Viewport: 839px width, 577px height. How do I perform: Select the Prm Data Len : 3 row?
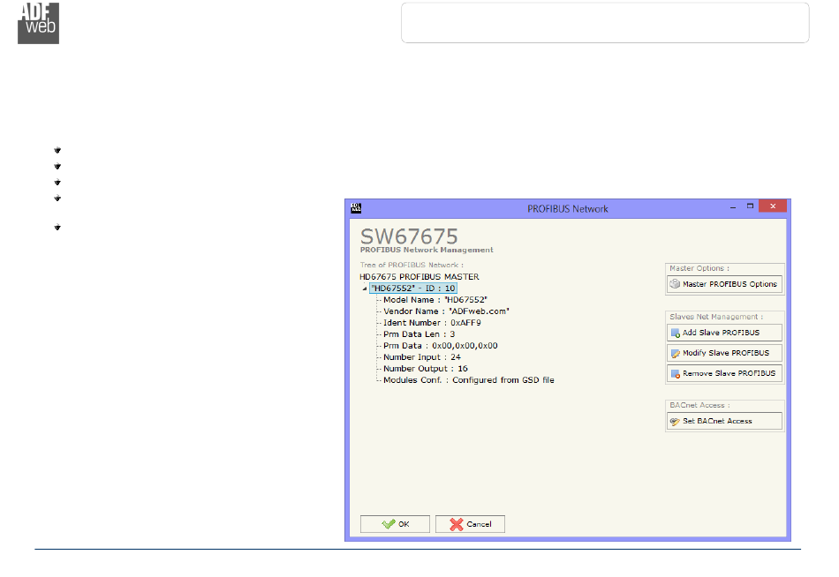point(419,334)
